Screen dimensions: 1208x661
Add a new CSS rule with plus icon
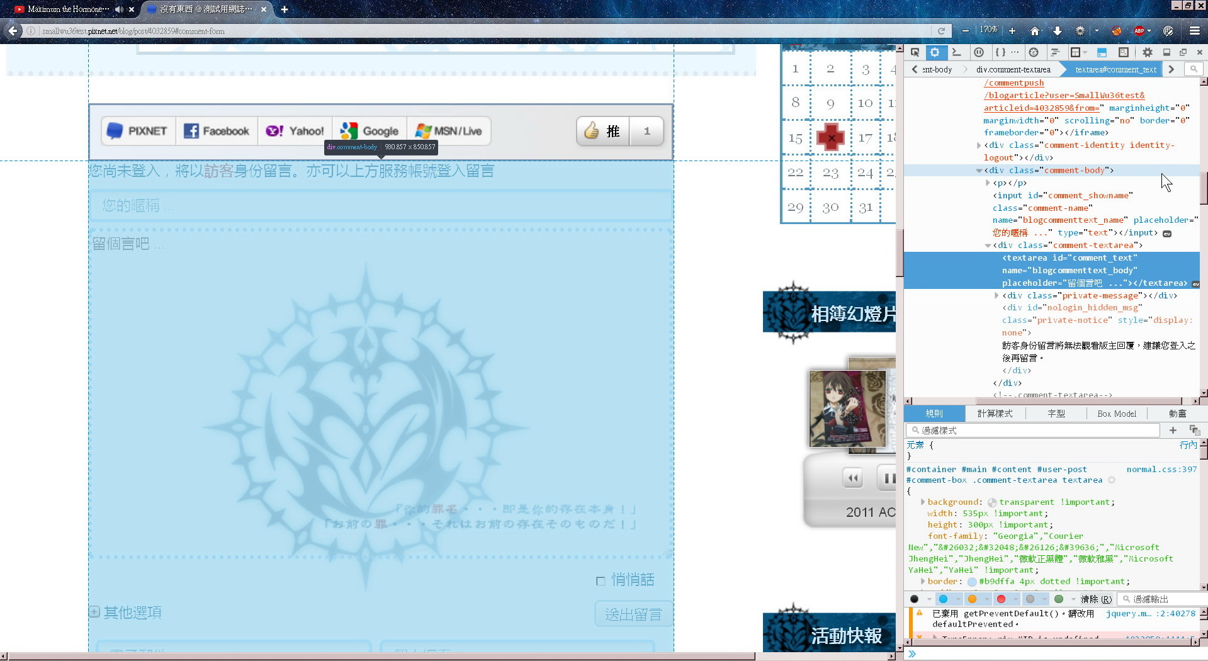click(x=1173, y=430)
